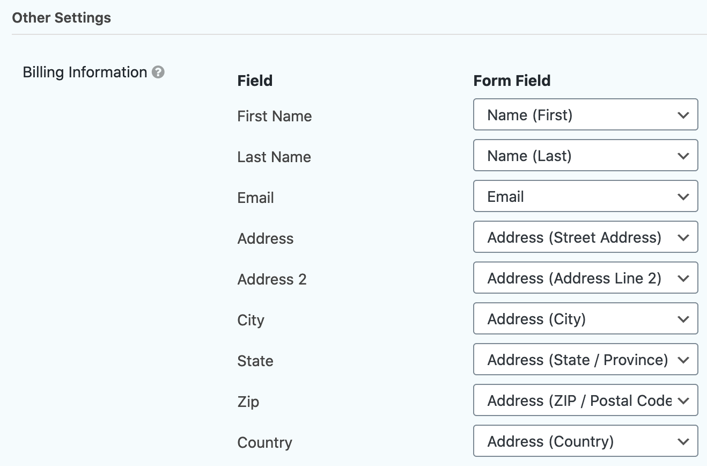Open the Address (State / Province) dropdown
The image size is (707, 466).
[585, 360]
